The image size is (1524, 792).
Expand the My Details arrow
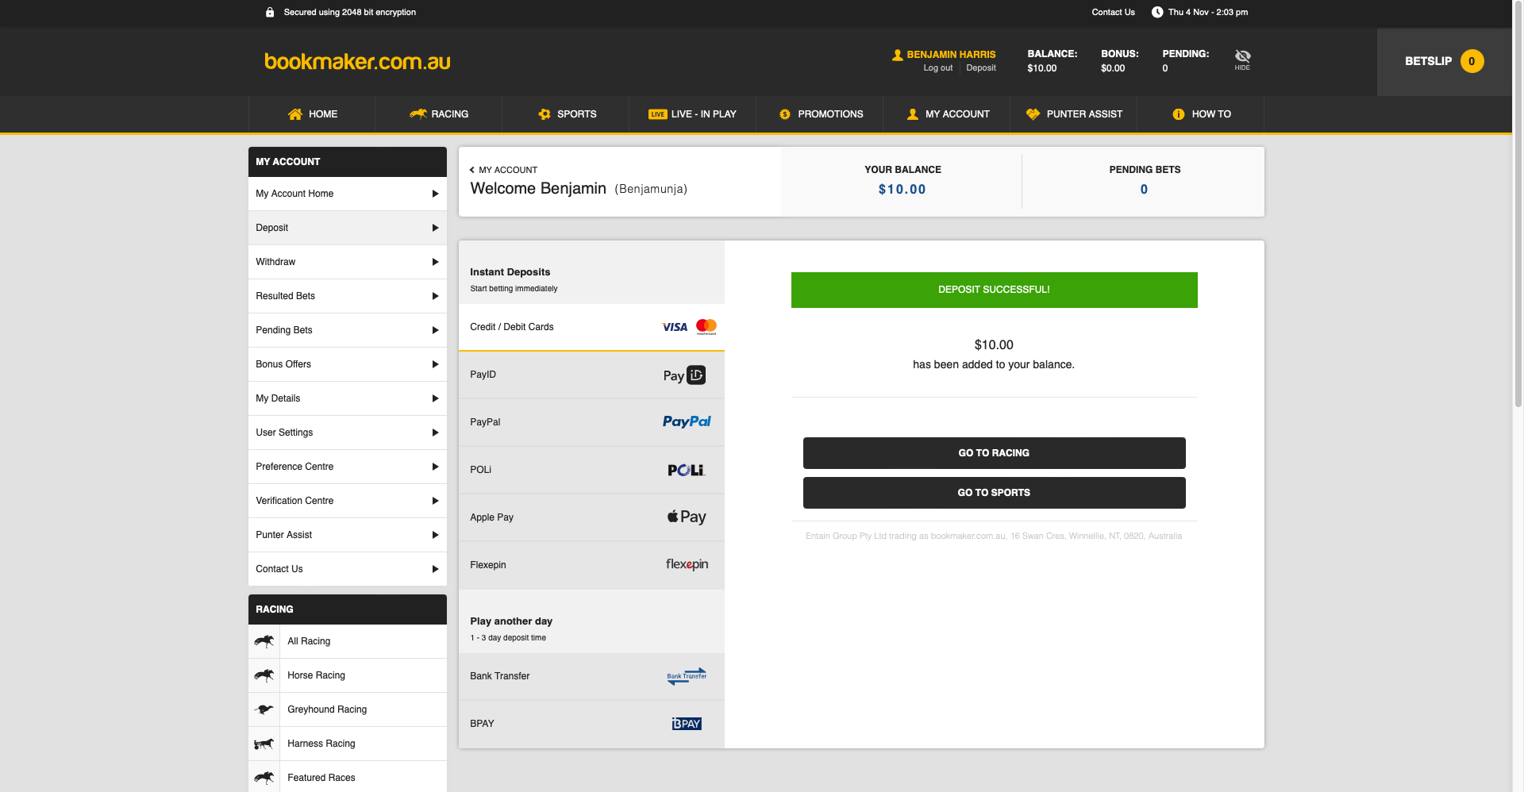(435, 398)
